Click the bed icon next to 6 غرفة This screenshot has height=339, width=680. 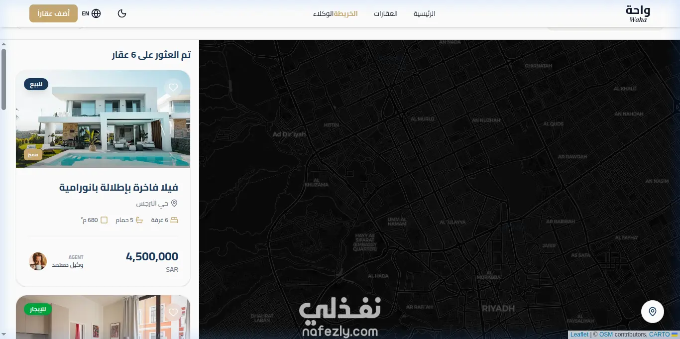pyautogui.click(x=174, y=220)
